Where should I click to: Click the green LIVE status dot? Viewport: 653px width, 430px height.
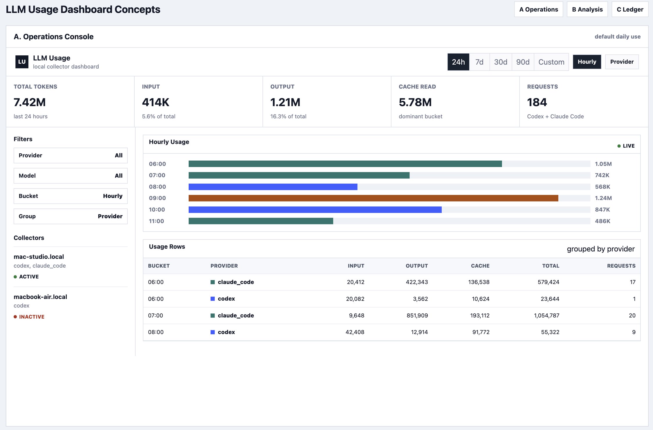pyautogui.click(x=619, y=146)
